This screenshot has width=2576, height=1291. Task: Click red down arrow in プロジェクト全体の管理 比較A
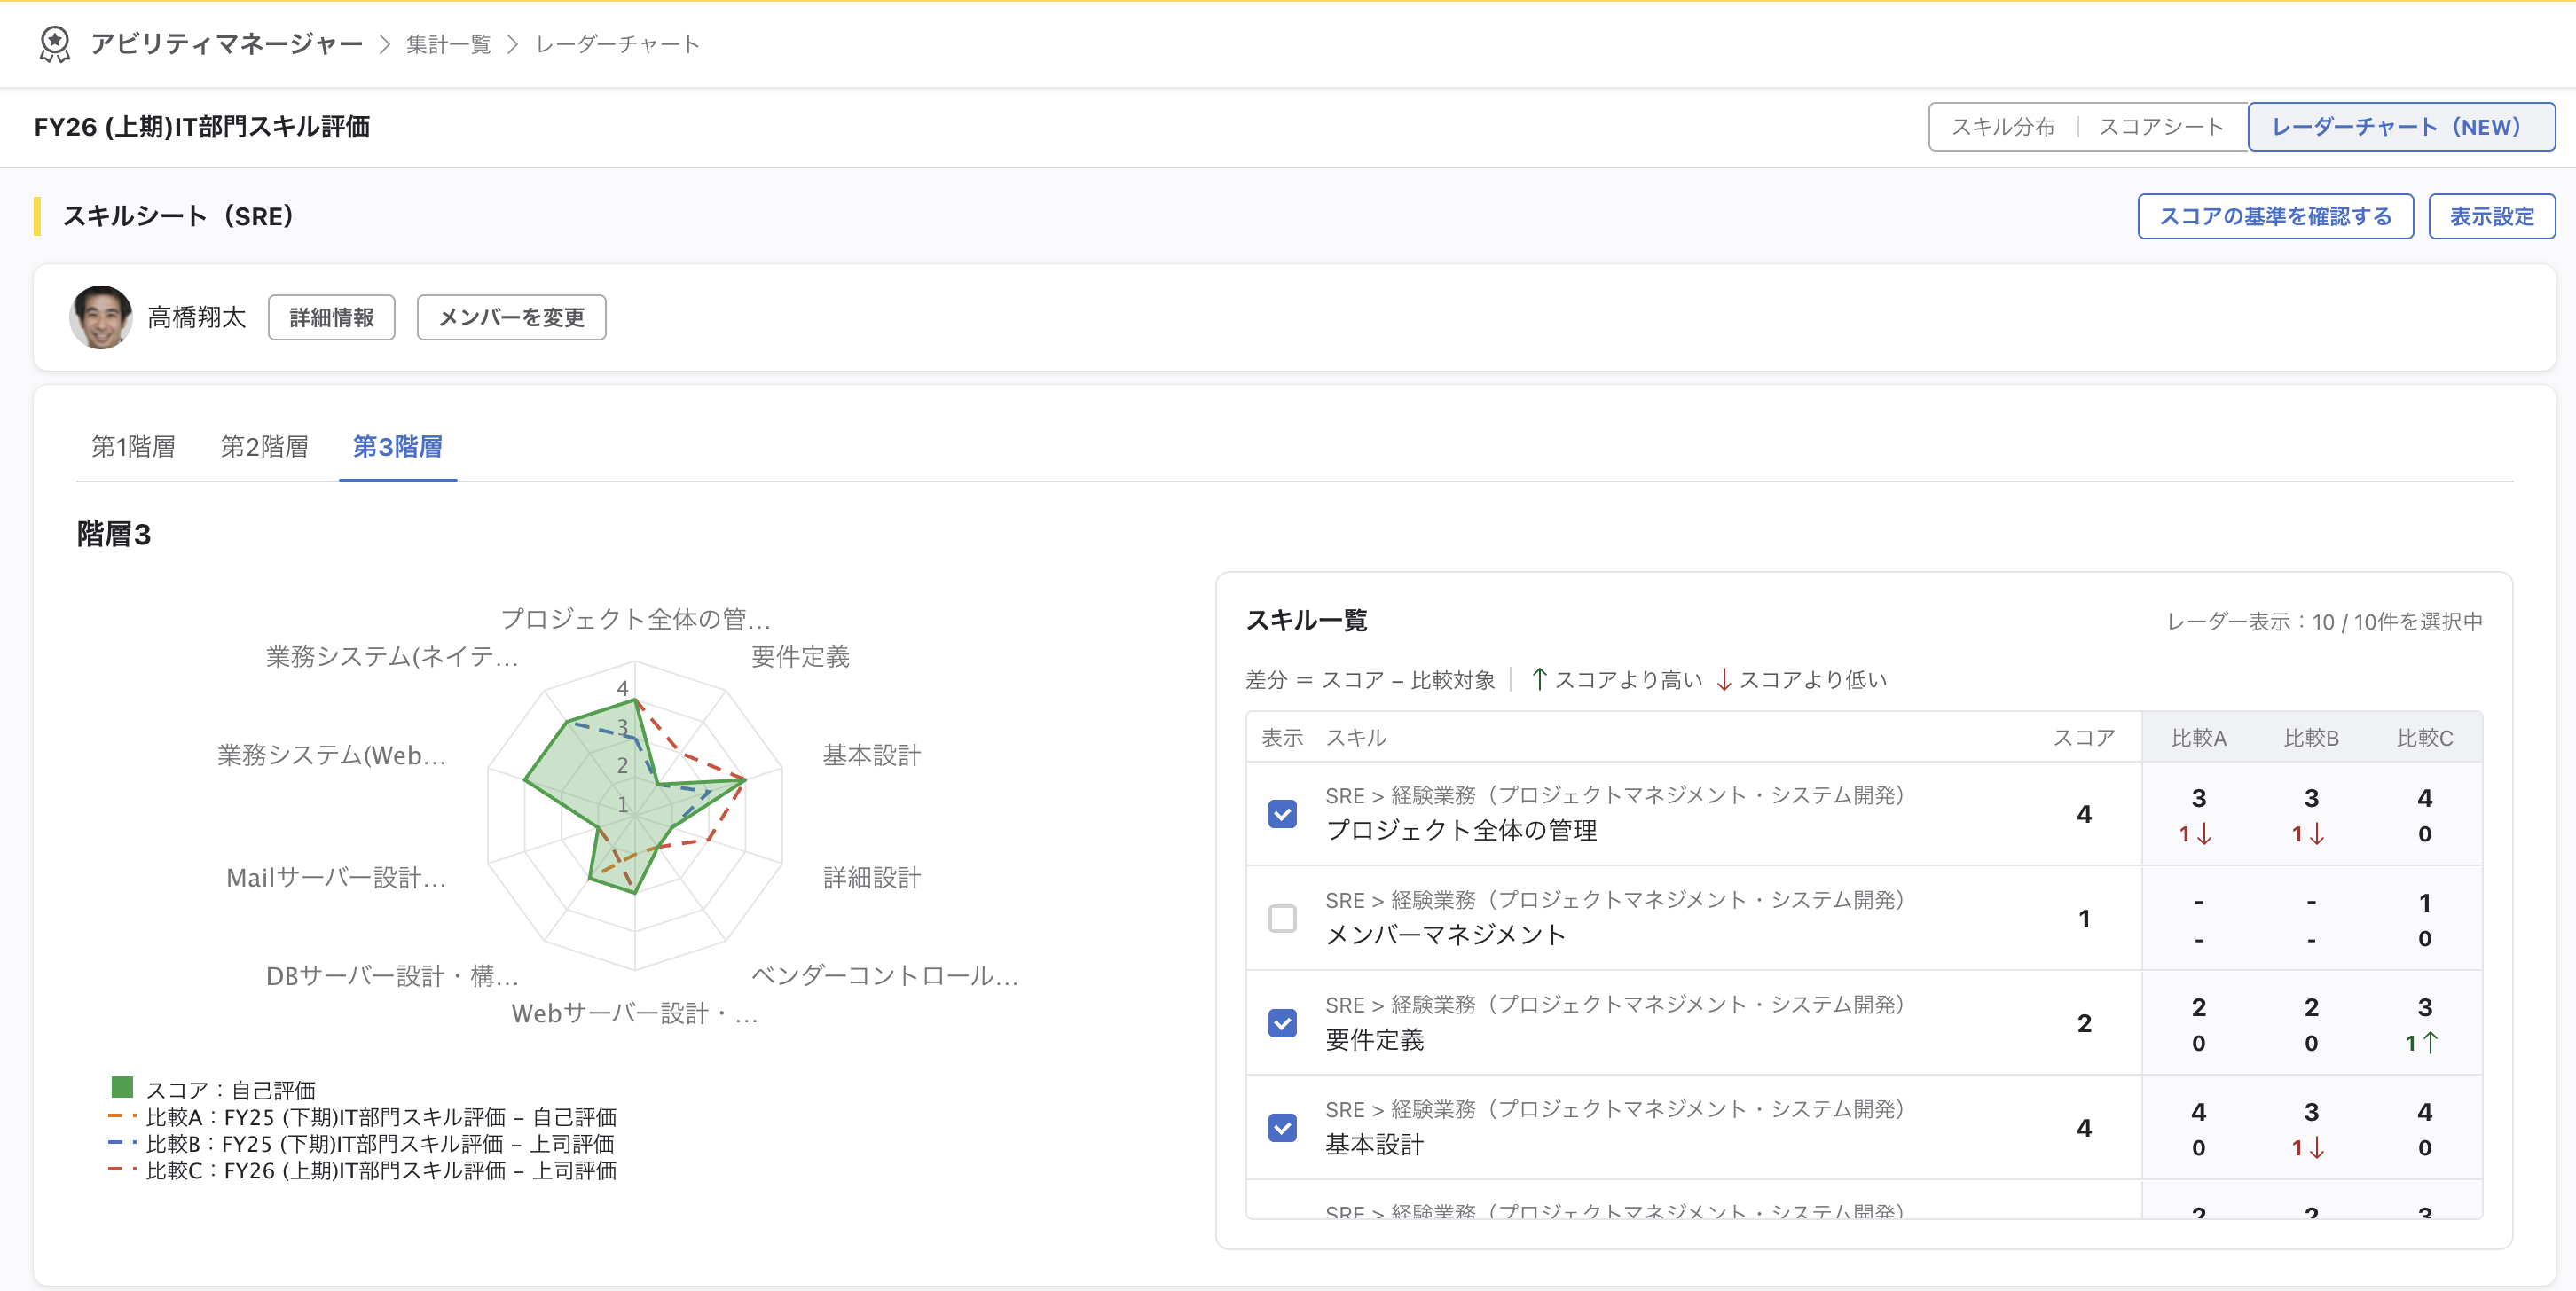tap(2205, 834)
